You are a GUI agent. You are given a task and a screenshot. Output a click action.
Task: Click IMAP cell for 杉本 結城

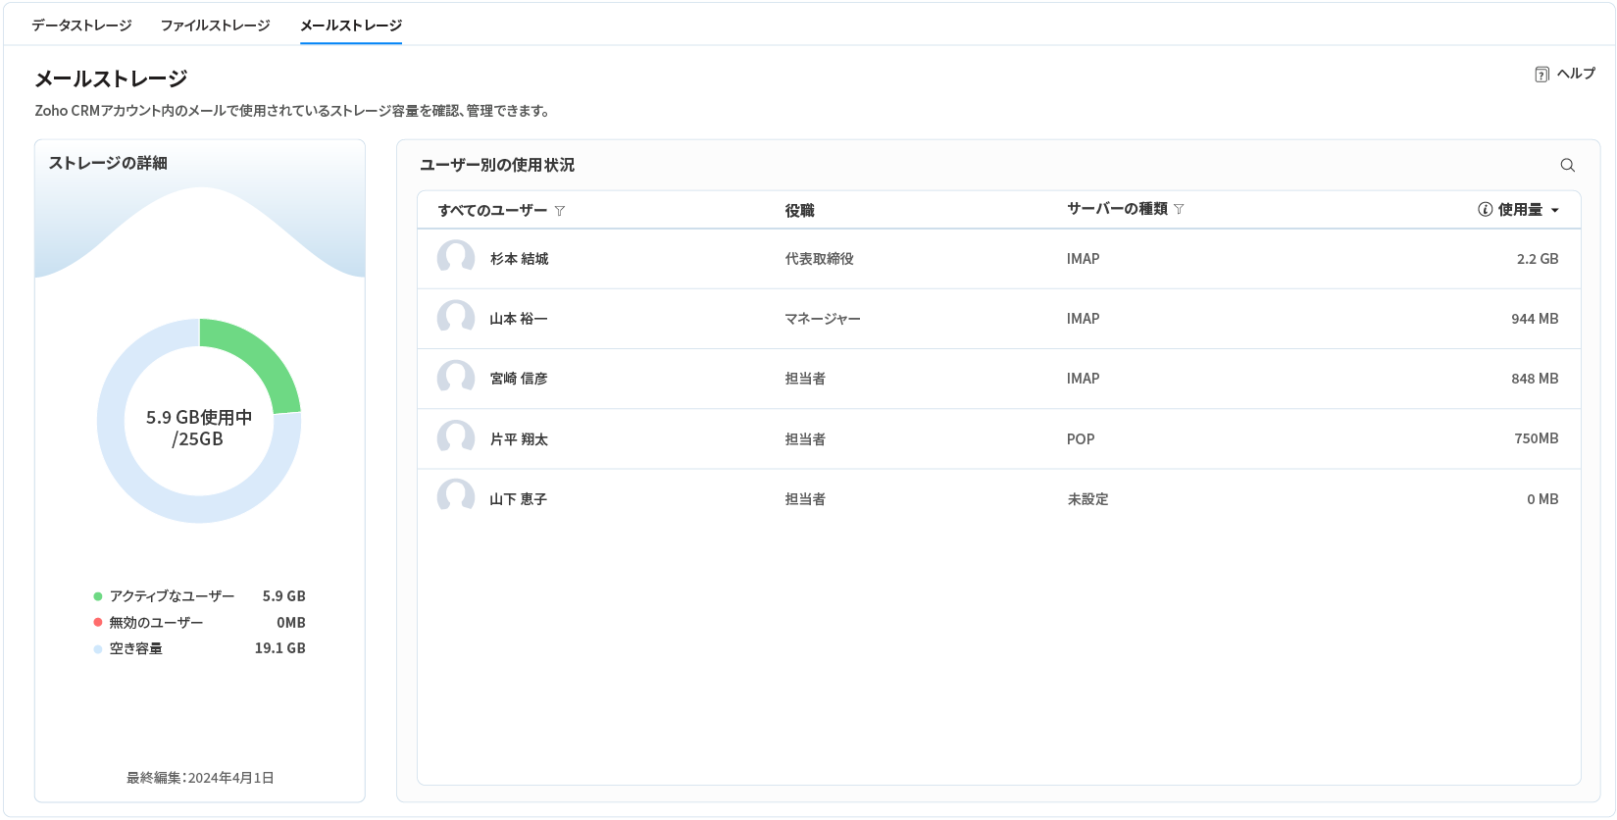tap(1084, 259)
